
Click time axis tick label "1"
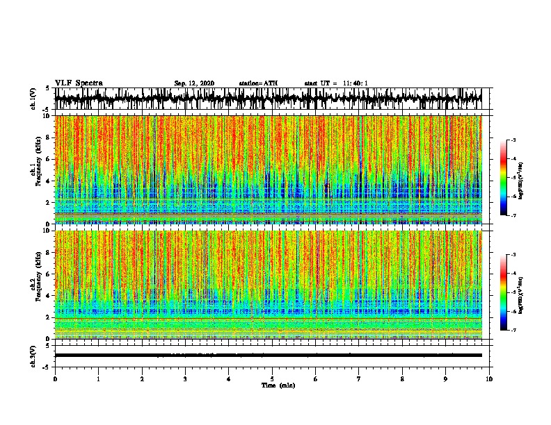tap(98, 379)
